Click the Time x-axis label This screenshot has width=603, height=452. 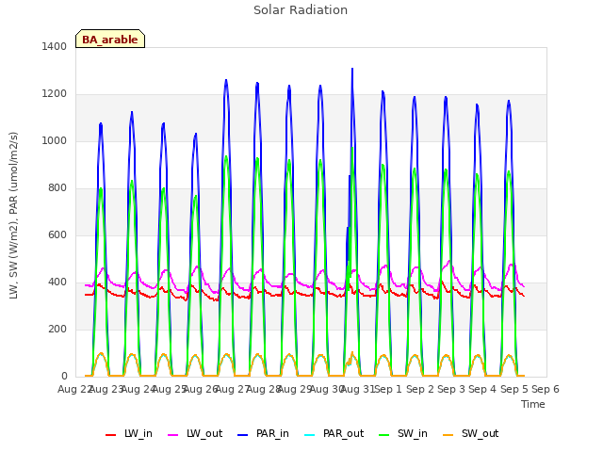[532, 404]
